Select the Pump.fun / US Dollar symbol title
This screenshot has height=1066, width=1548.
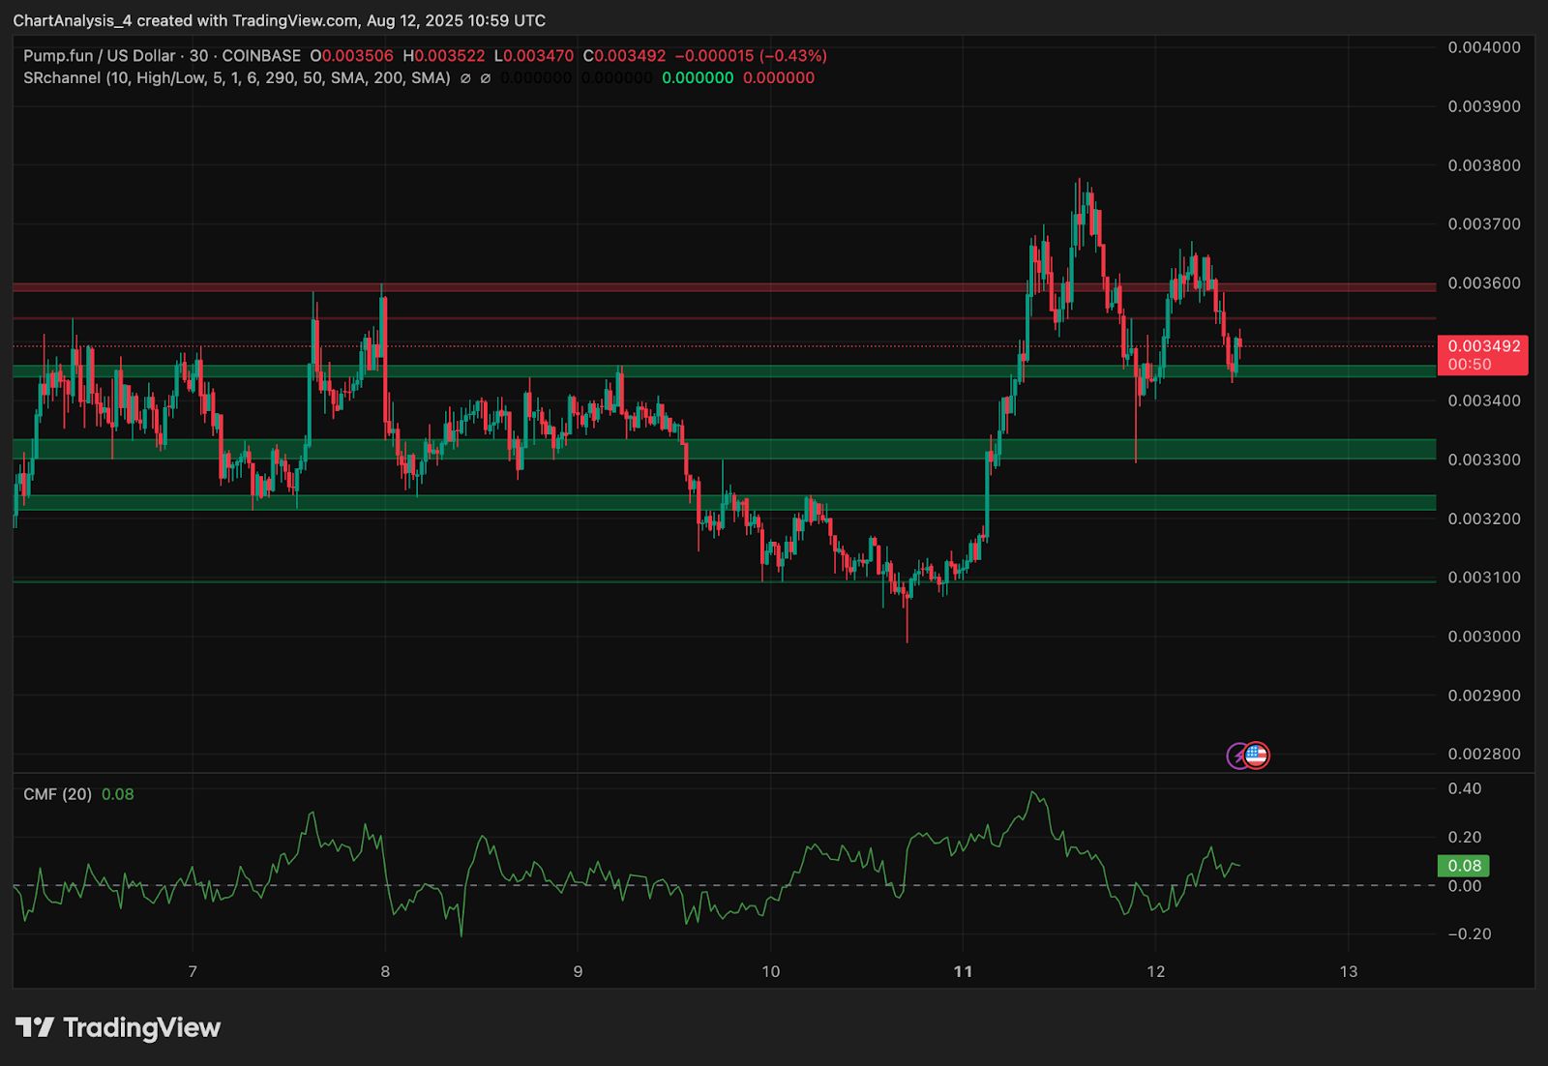[100, 56]
